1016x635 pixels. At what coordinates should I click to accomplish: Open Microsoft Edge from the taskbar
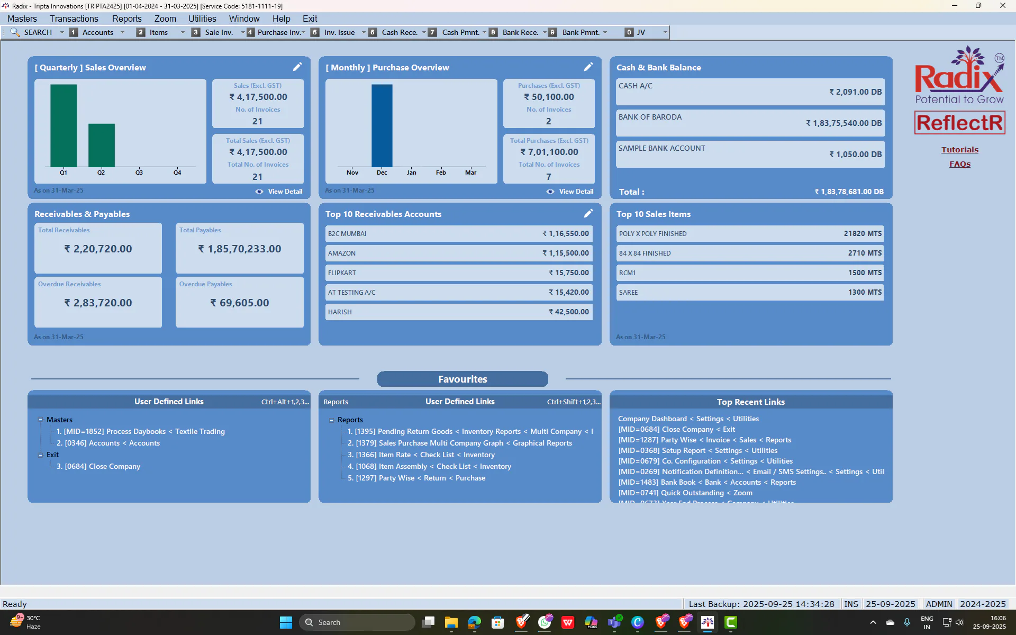coord(474,622)
